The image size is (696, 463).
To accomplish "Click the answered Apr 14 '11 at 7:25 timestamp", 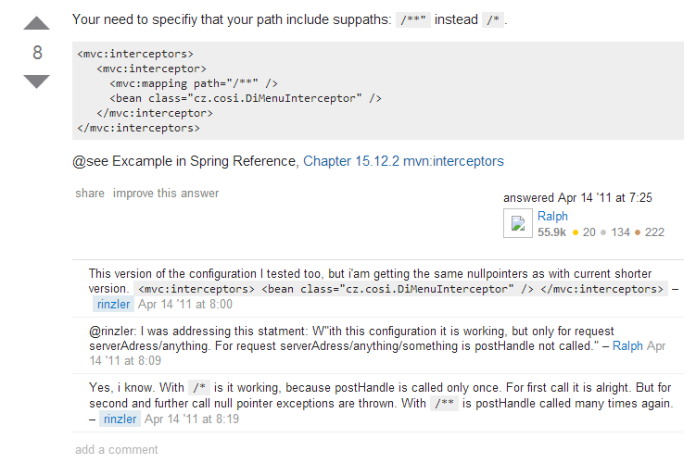I will tap(577, 198).
